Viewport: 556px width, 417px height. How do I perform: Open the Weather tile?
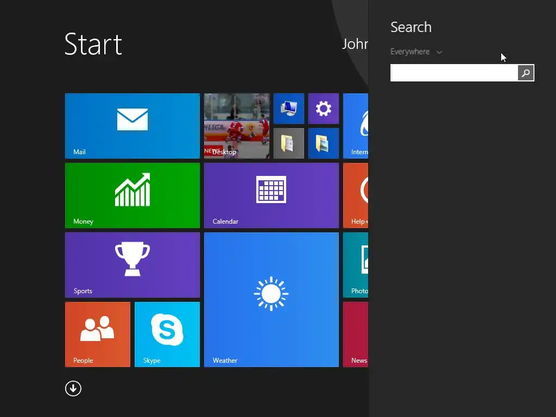[271, 300]
